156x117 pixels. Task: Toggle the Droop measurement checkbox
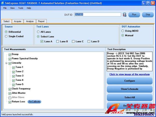(10, 55)
